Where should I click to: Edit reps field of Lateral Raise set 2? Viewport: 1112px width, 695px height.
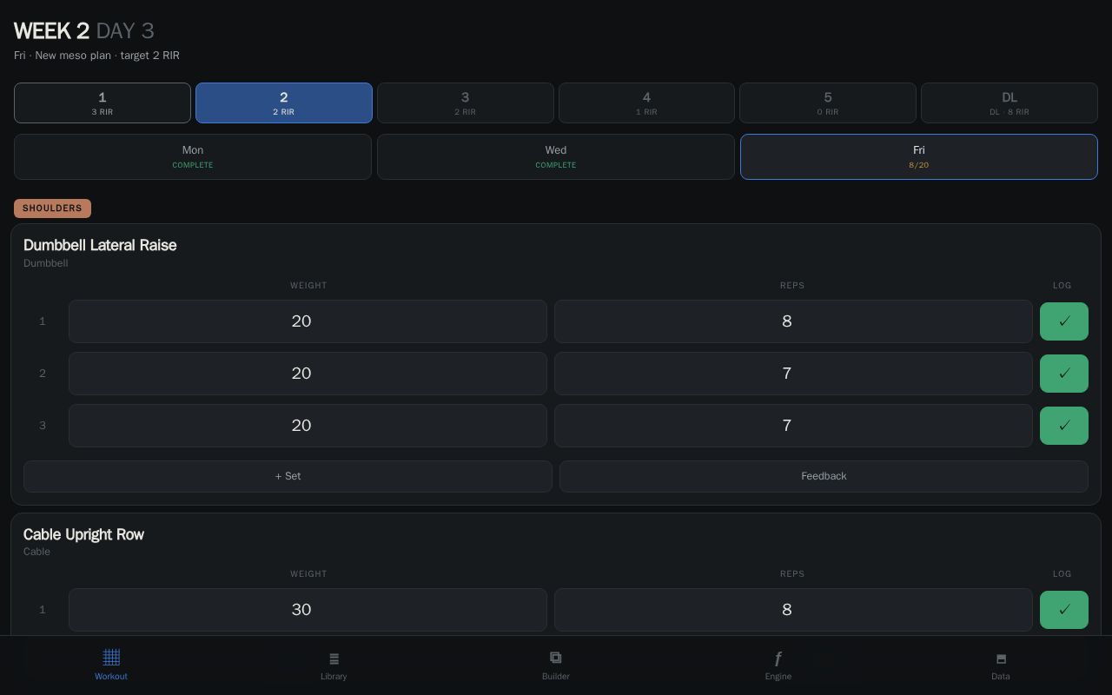pyautogui.click(x=793, y=374)
